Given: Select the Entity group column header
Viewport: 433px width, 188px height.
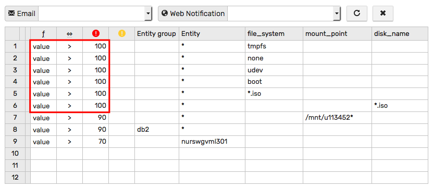Looking at the screenshot, I should (x=156, y=34).
